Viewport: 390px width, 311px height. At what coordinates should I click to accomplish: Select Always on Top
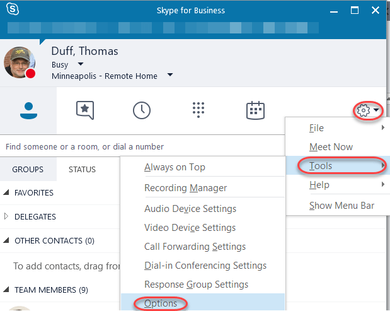click(x=203, y=167)
